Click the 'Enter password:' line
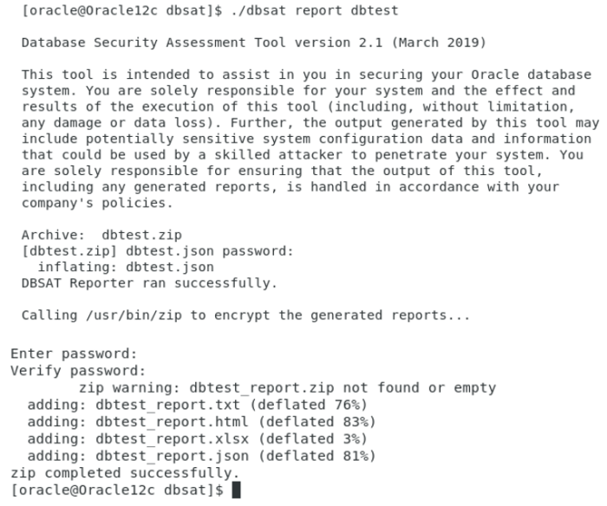Screen dimensions: 607x506 74,354
